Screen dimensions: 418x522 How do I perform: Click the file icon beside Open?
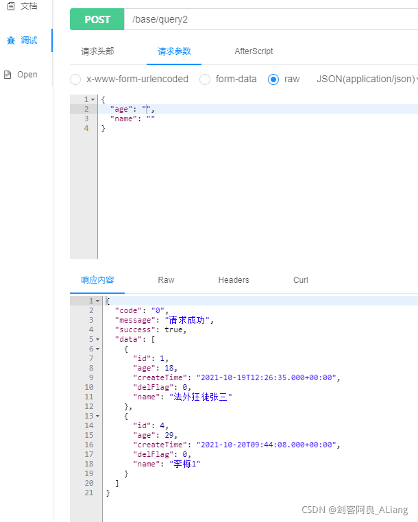tap(8, 75)
